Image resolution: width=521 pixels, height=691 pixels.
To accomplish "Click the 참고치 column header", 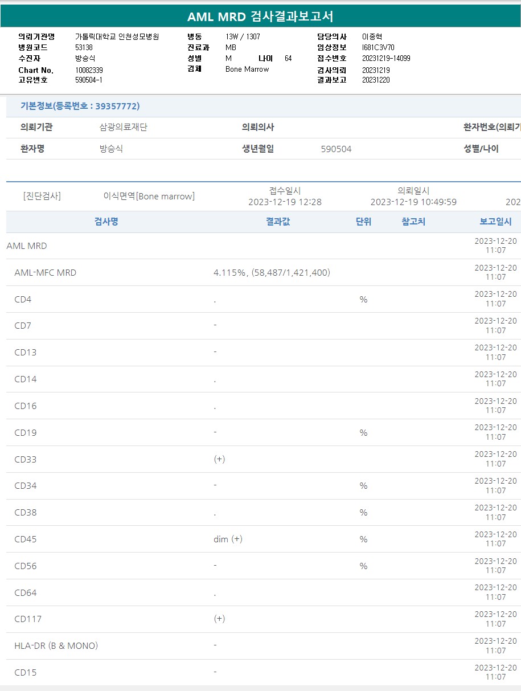I will (x=413, y=222).
